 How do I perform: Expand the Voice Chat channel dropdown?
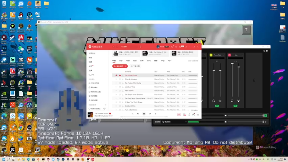pos(224,55)
